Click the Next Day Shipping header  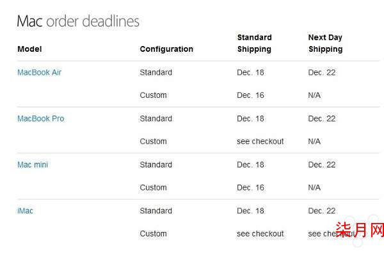[326, 43]
